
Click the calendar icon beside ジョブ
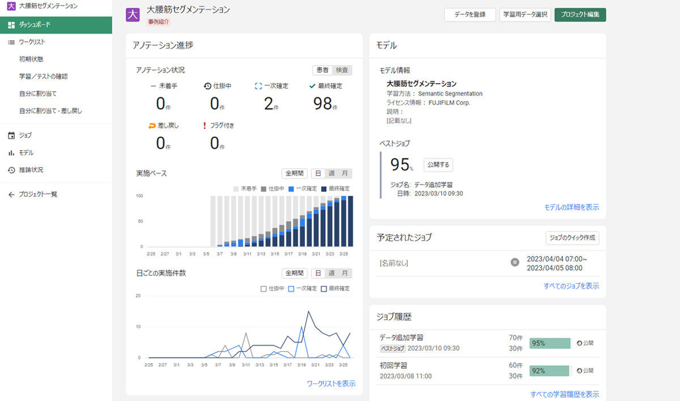(11, 135)
